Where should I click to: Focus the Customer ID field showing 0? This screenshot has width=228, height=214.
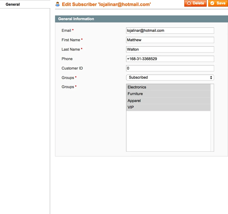click(x=170, y=68)
